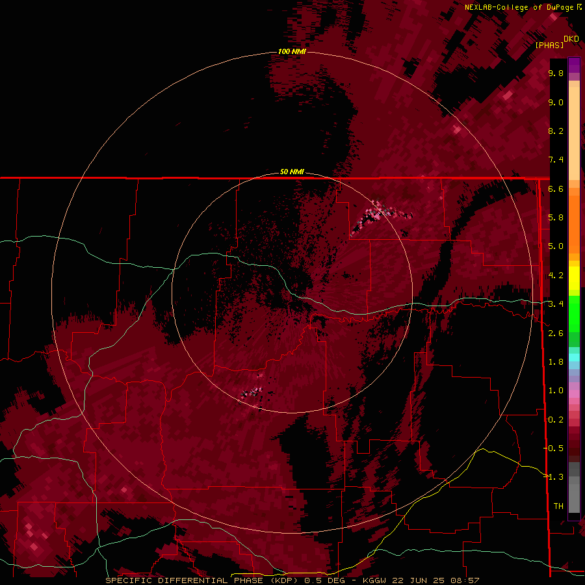This screenshot has width=585, height=585.
Task: Click the 3.4 value on the color scale
Action: pos(556,304)
